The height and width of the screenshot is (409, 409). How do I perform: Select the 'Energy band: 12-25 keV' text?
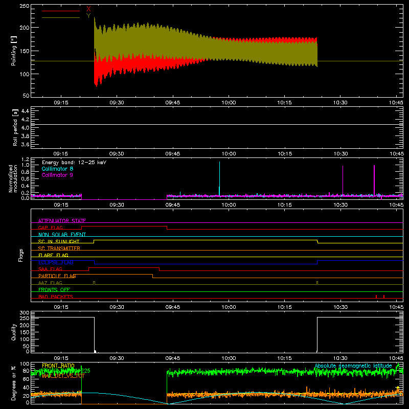(x=74, y=163)
